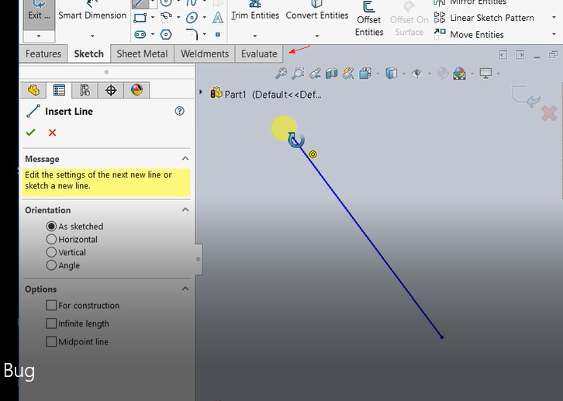The width and height of the screenshot is (563, 401).
Task: Select the Ellipse sketch tool
Action: click(x=192, y=17)
